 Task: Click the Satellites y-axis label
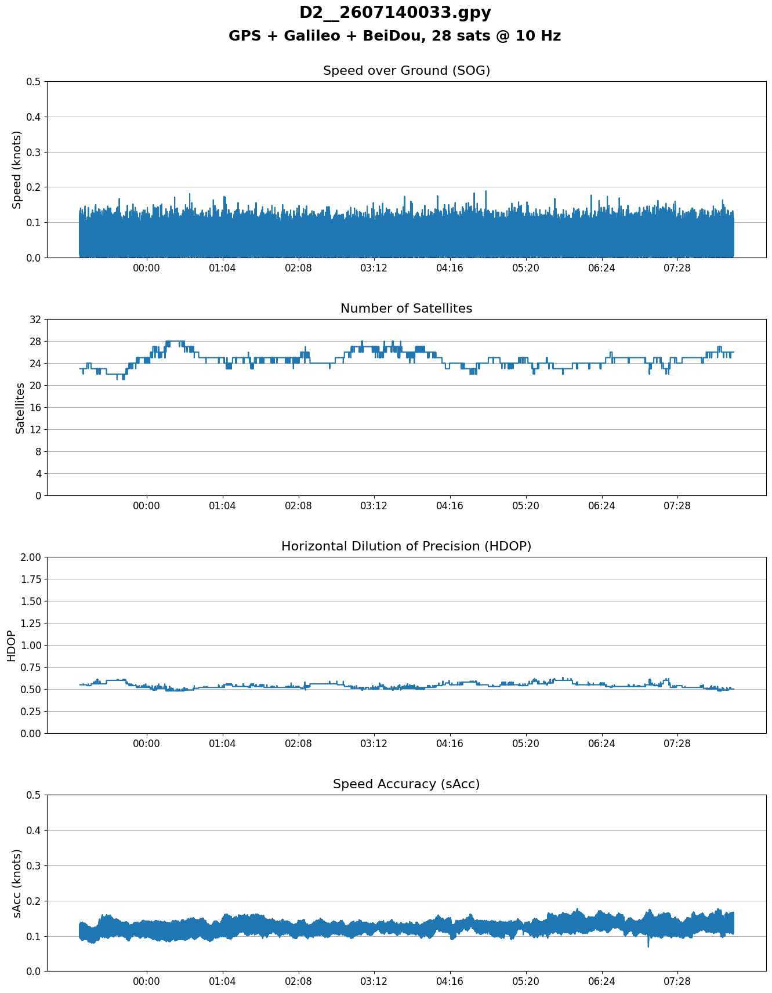20,408
